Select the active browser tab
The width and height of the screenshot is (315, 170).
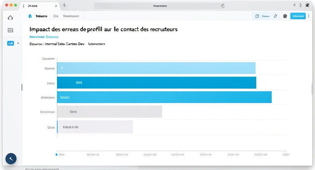point(40,6)
